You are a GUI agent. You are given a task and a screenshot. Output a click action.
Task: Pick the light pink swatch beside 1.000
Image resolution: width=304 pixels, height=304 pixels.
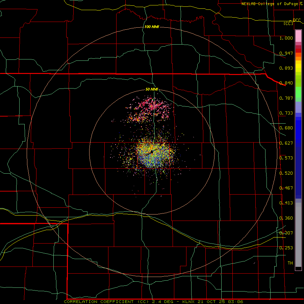(x=298, y=36)
